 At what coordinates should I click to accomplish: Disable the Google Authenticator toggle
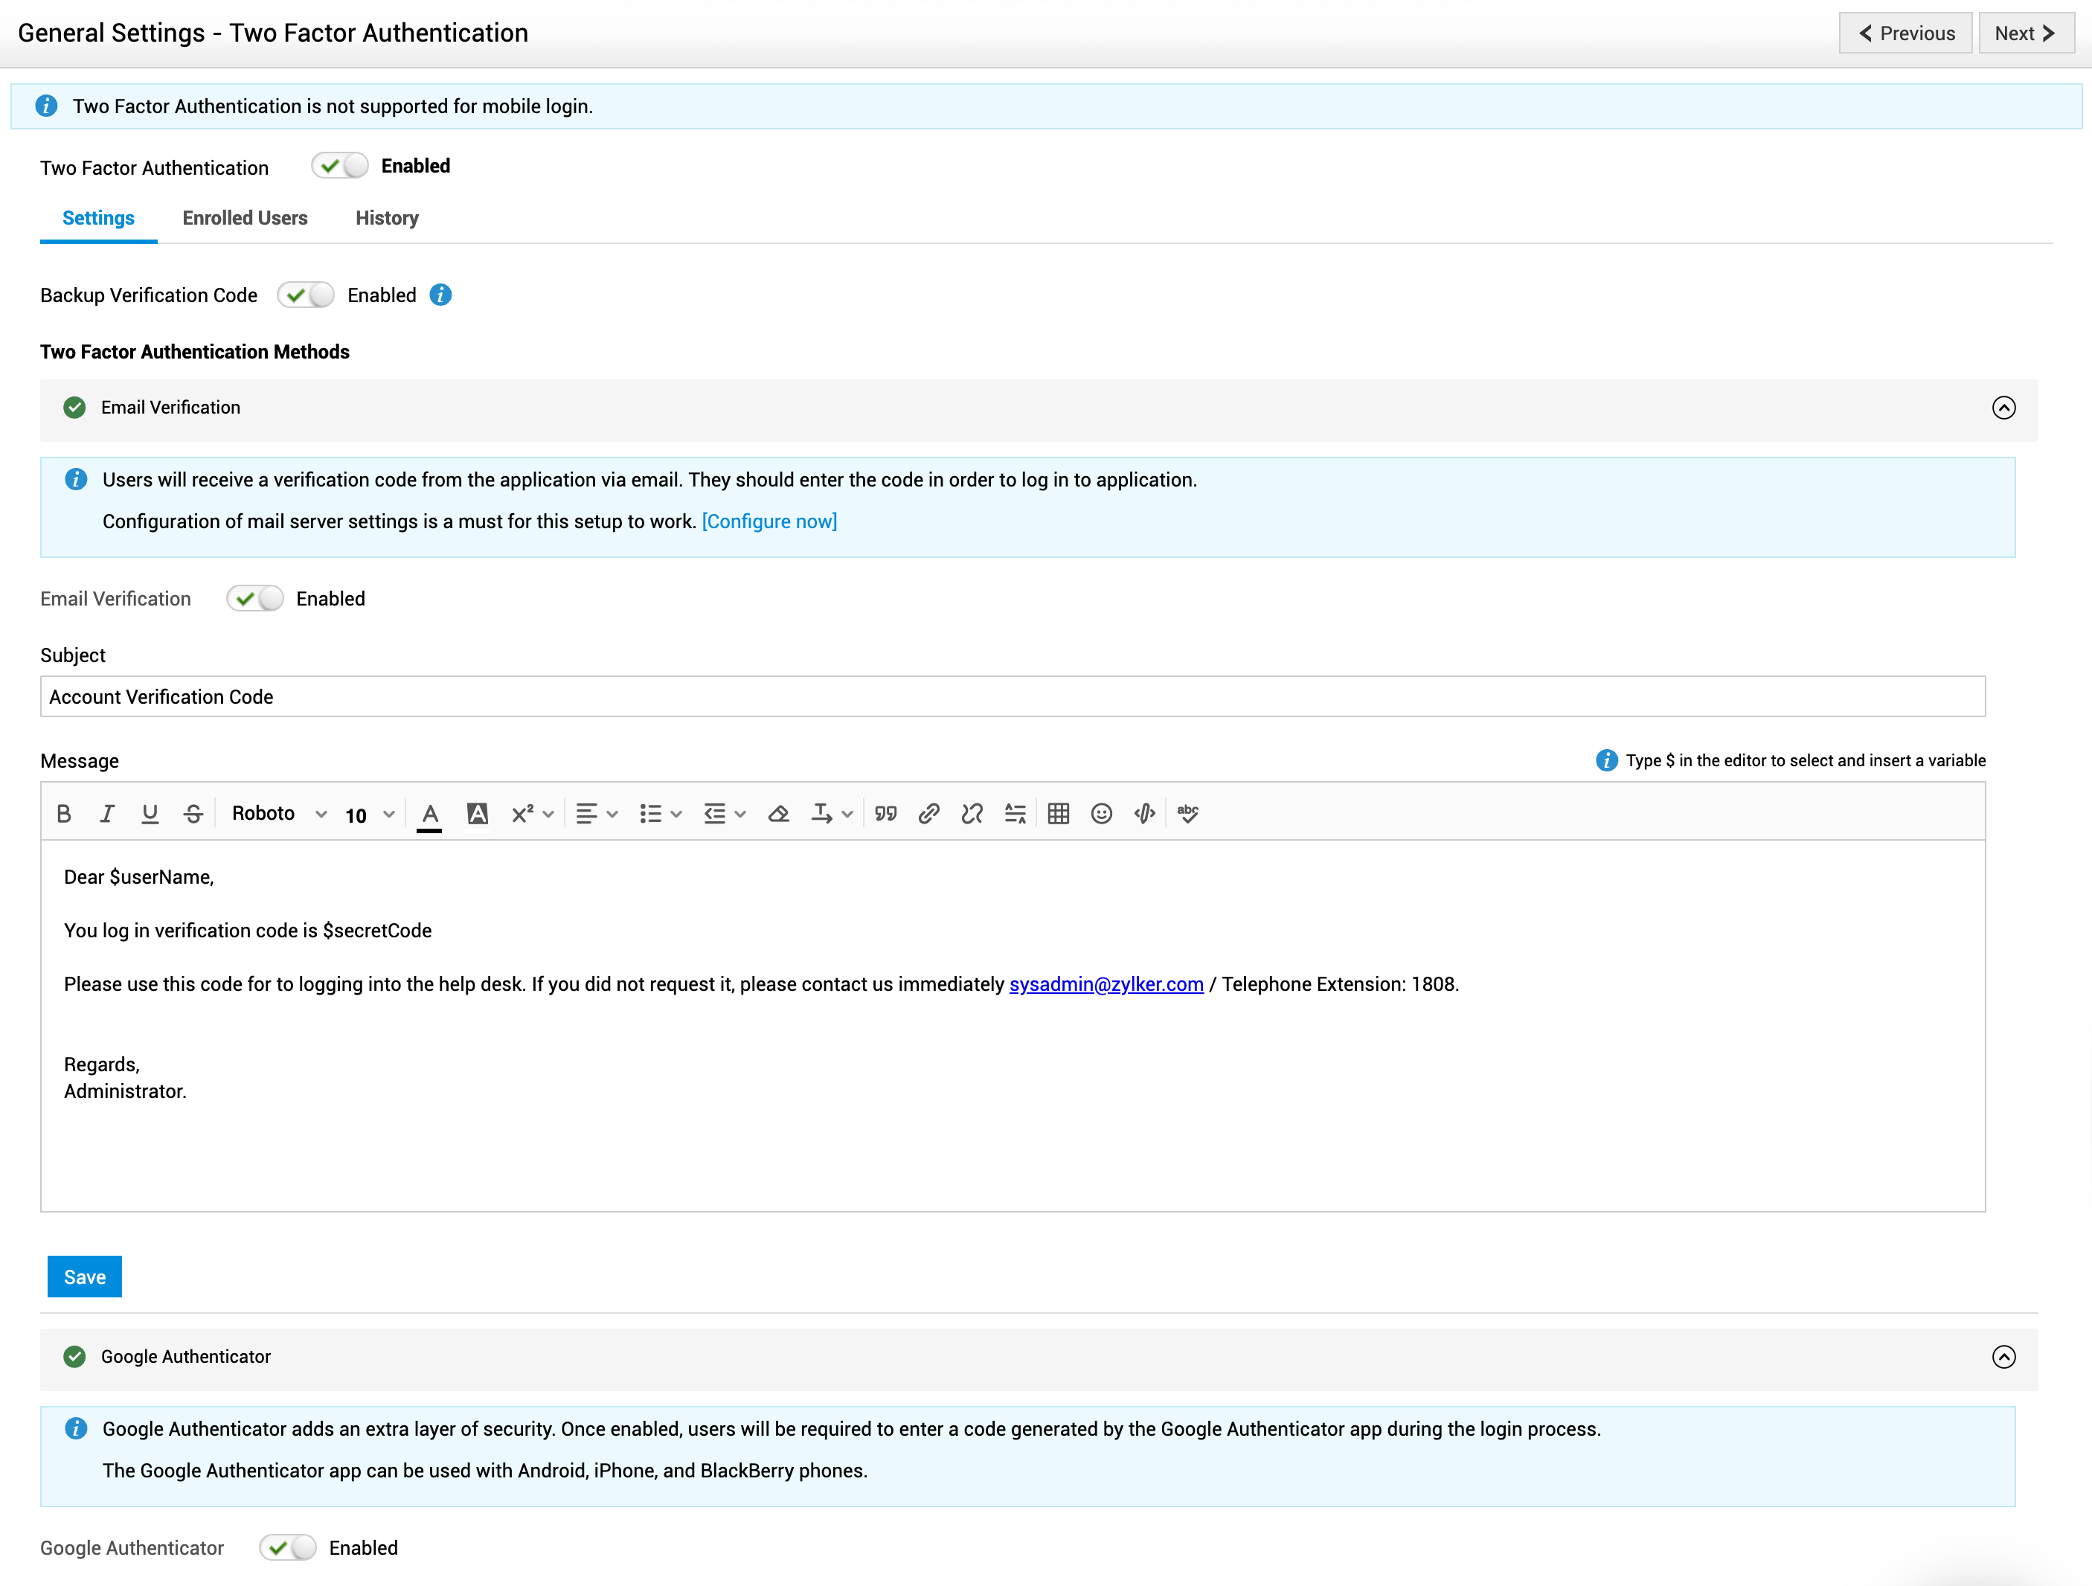tap(287, 1548)
